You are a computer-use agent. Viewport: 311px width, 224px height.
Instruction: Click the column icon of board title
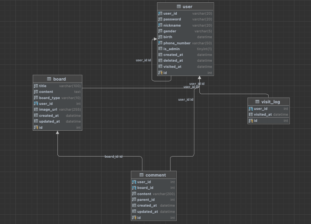pyautogui.click(x=36, y=86)
